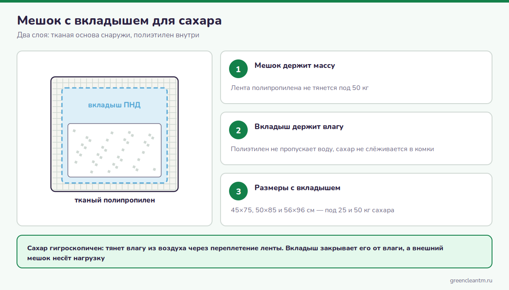
Task: Click the text about полиэтилен не пропускает воду
Action: point(333,149)
